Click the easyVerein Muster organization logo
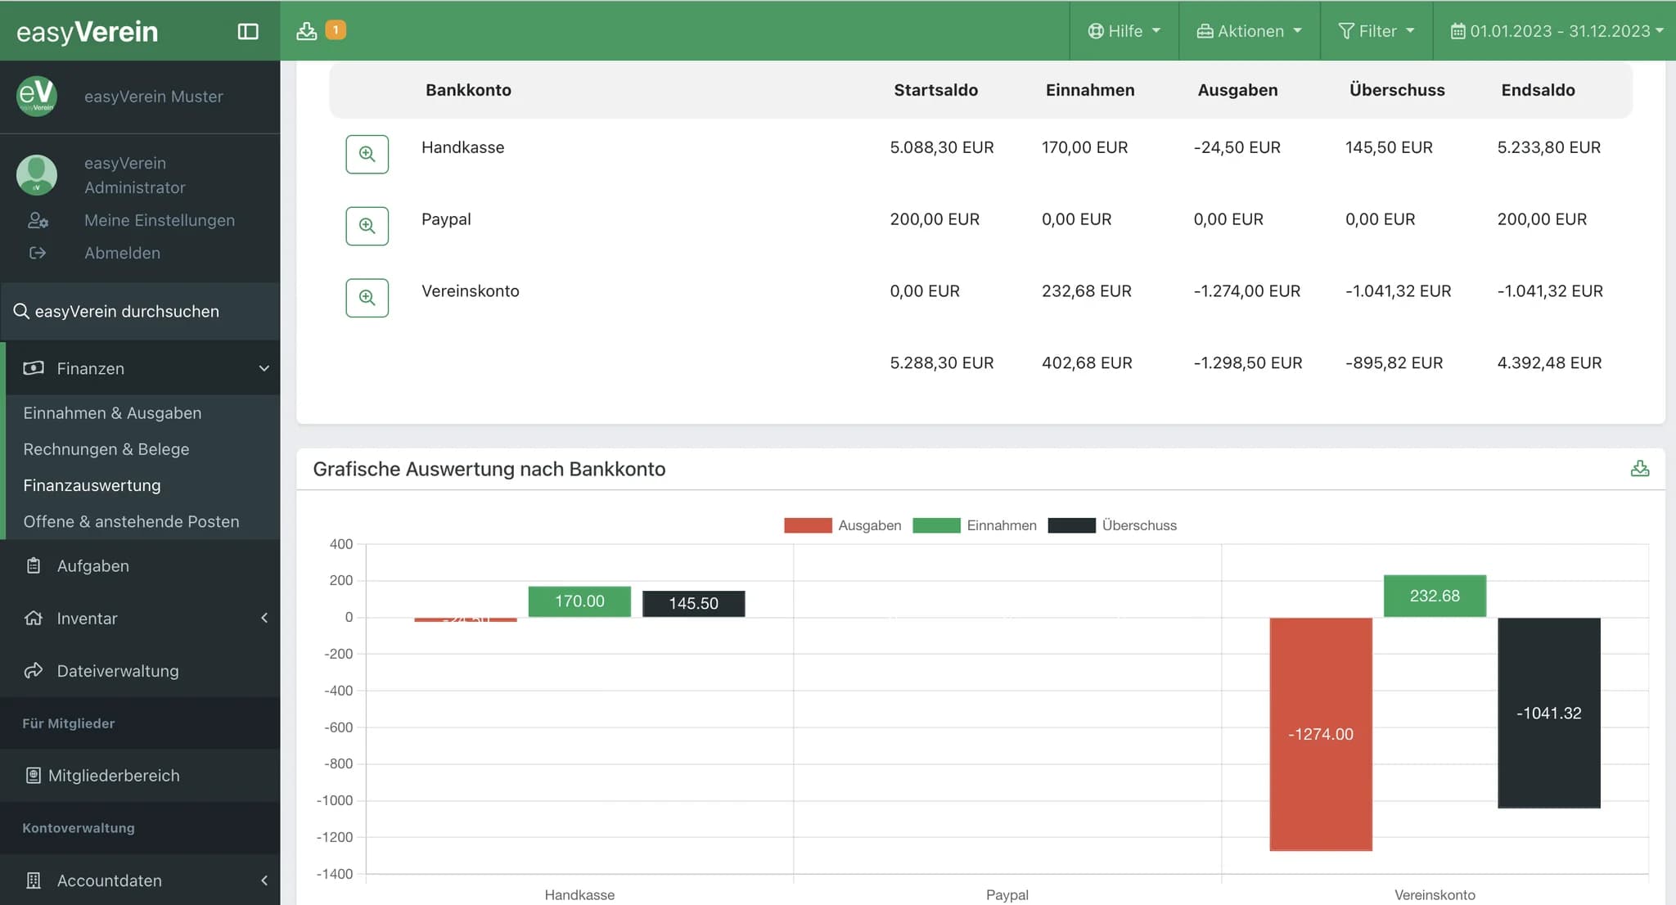Image resolution: width=1676 pixels, height=905 pixels. tap(37, 96)
